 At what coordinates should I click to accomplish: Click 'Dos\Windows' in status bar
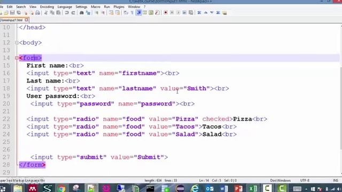280,180
